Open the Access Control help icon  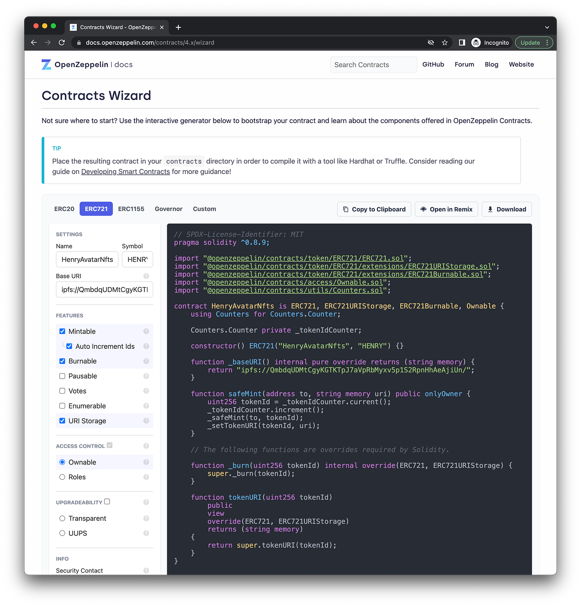click(x=146, y=446)
